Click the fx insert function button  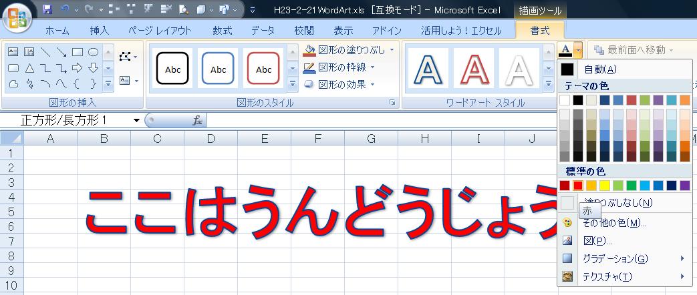coord(198,120)
